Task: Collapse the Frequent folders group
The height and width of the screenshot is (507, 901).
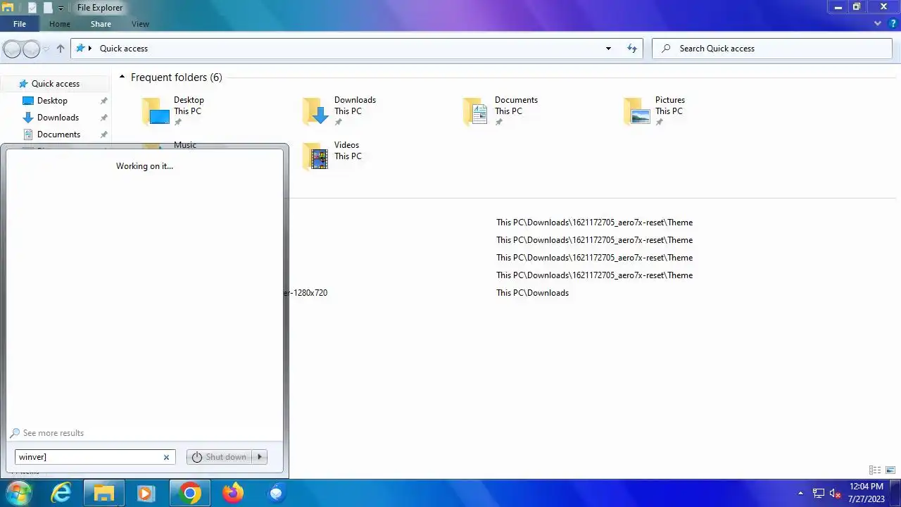Action: point(122,77)
